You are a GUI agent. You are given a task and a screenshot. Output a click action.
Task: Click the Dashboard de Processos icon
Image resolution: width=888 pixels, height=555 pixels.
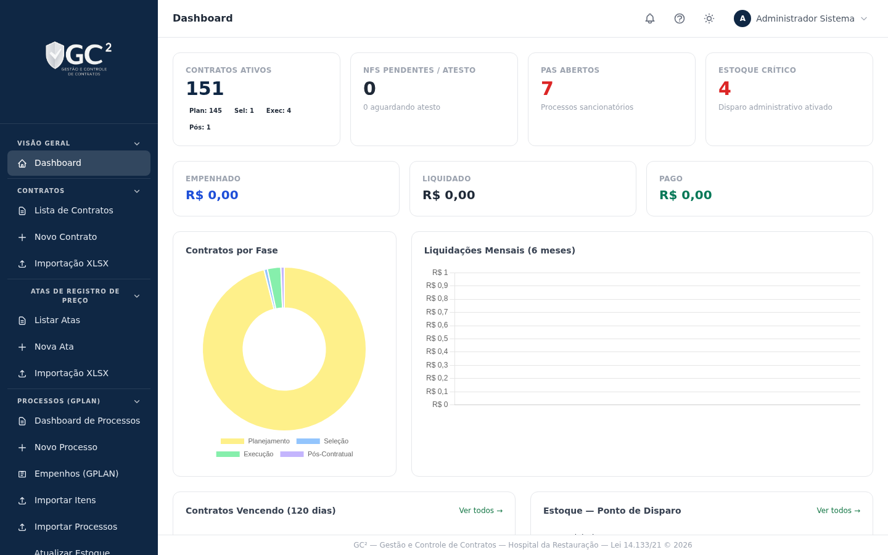22,421
